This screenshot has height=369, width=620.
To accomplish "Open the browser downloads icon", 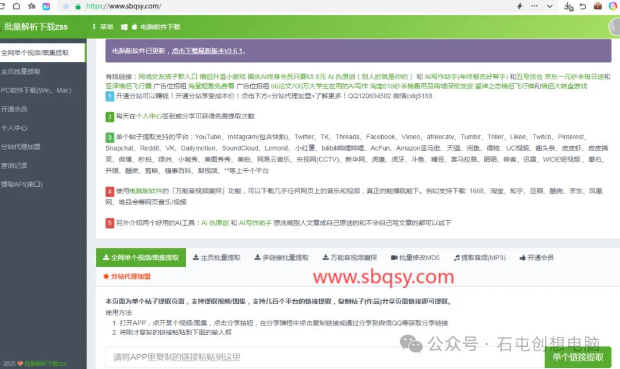I will click(x=568, y=6).
